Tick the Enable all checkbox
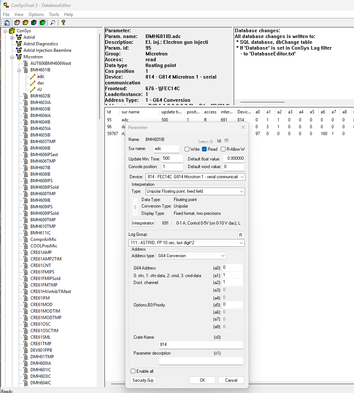Screen dimensions: 354x393 (133, 371)
